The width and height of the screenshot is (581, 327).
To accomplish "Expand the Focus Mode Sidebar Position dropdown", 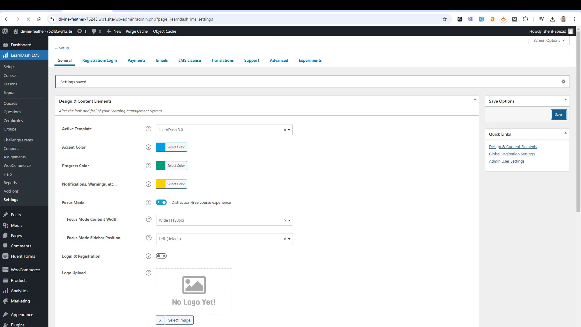I will click(290, 239).
